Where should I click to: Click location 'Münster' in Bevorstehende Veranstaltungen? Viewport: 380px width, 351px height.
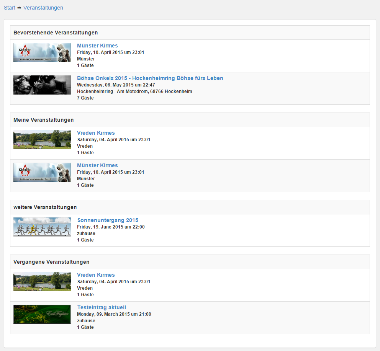pyautogui.click(x=86, y=59)
